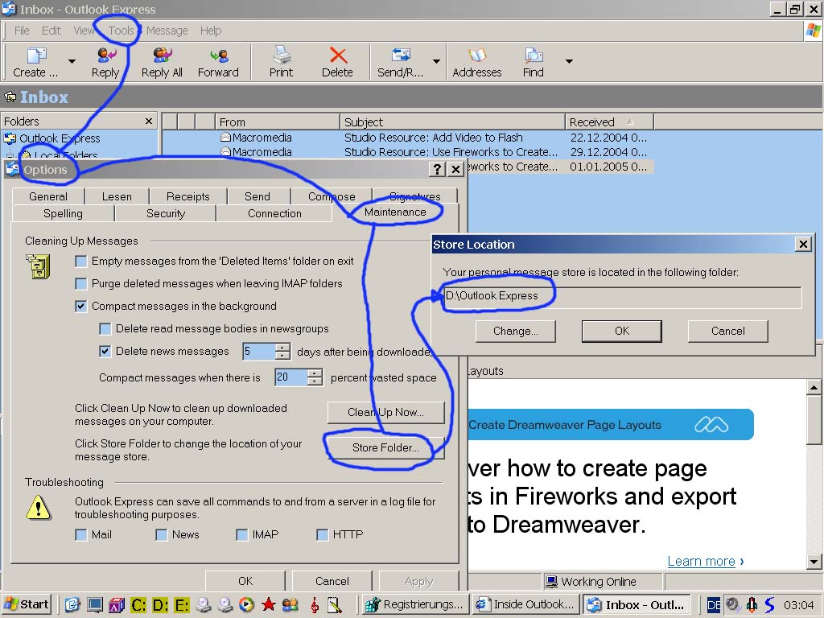
Task: Enable IMAP troubleshooting log checkbox
Action: point(241,535)
